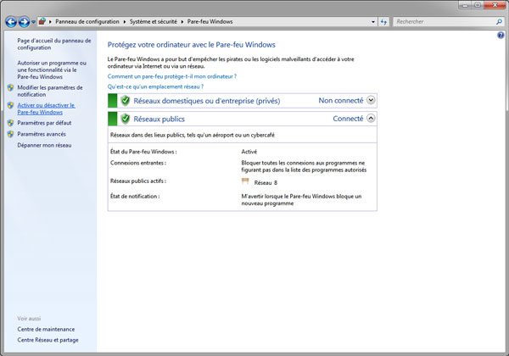This screenshot has width=509, height=356.
Task: Click "M'avertir lorsque le Pare-feu Windows bloque" value
Action: click(x=301, y=200)
